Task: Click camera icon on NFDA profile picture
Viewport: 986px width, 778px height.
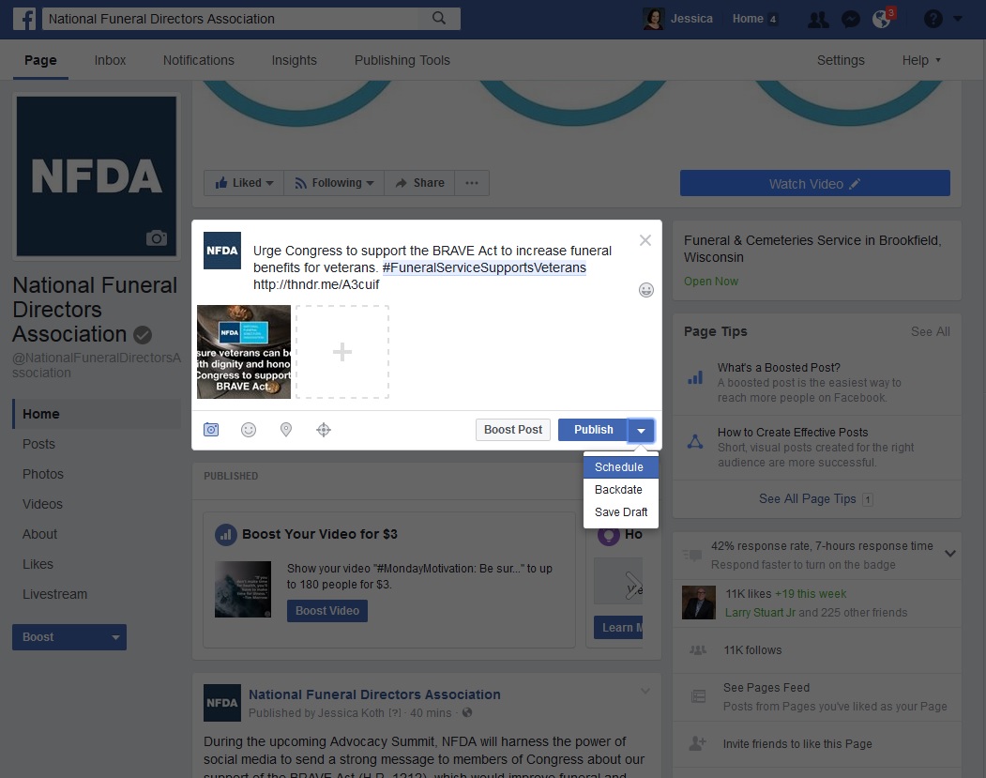Action: coord(157,237)
